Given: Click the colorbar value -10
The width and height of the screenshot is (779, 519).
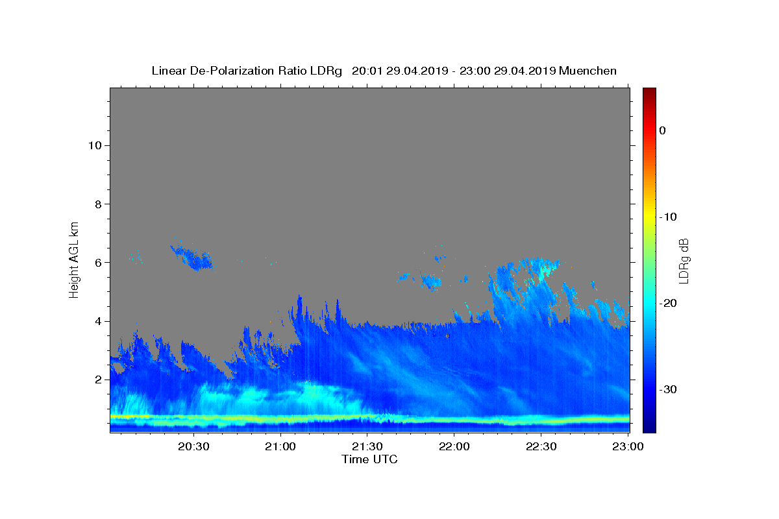Looking at the screenshot, I should click(667, 217).
